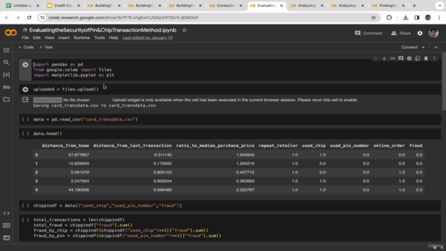The width and height of the screenshot is (446, 251).
Task: Switch to the Untitled spreadsheet browser tab
Action: 23,6
